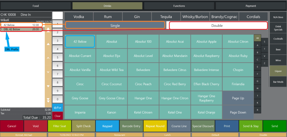287x137 pixels.
Task: Order a Grey Goose
Action: [x=80, y=98]
